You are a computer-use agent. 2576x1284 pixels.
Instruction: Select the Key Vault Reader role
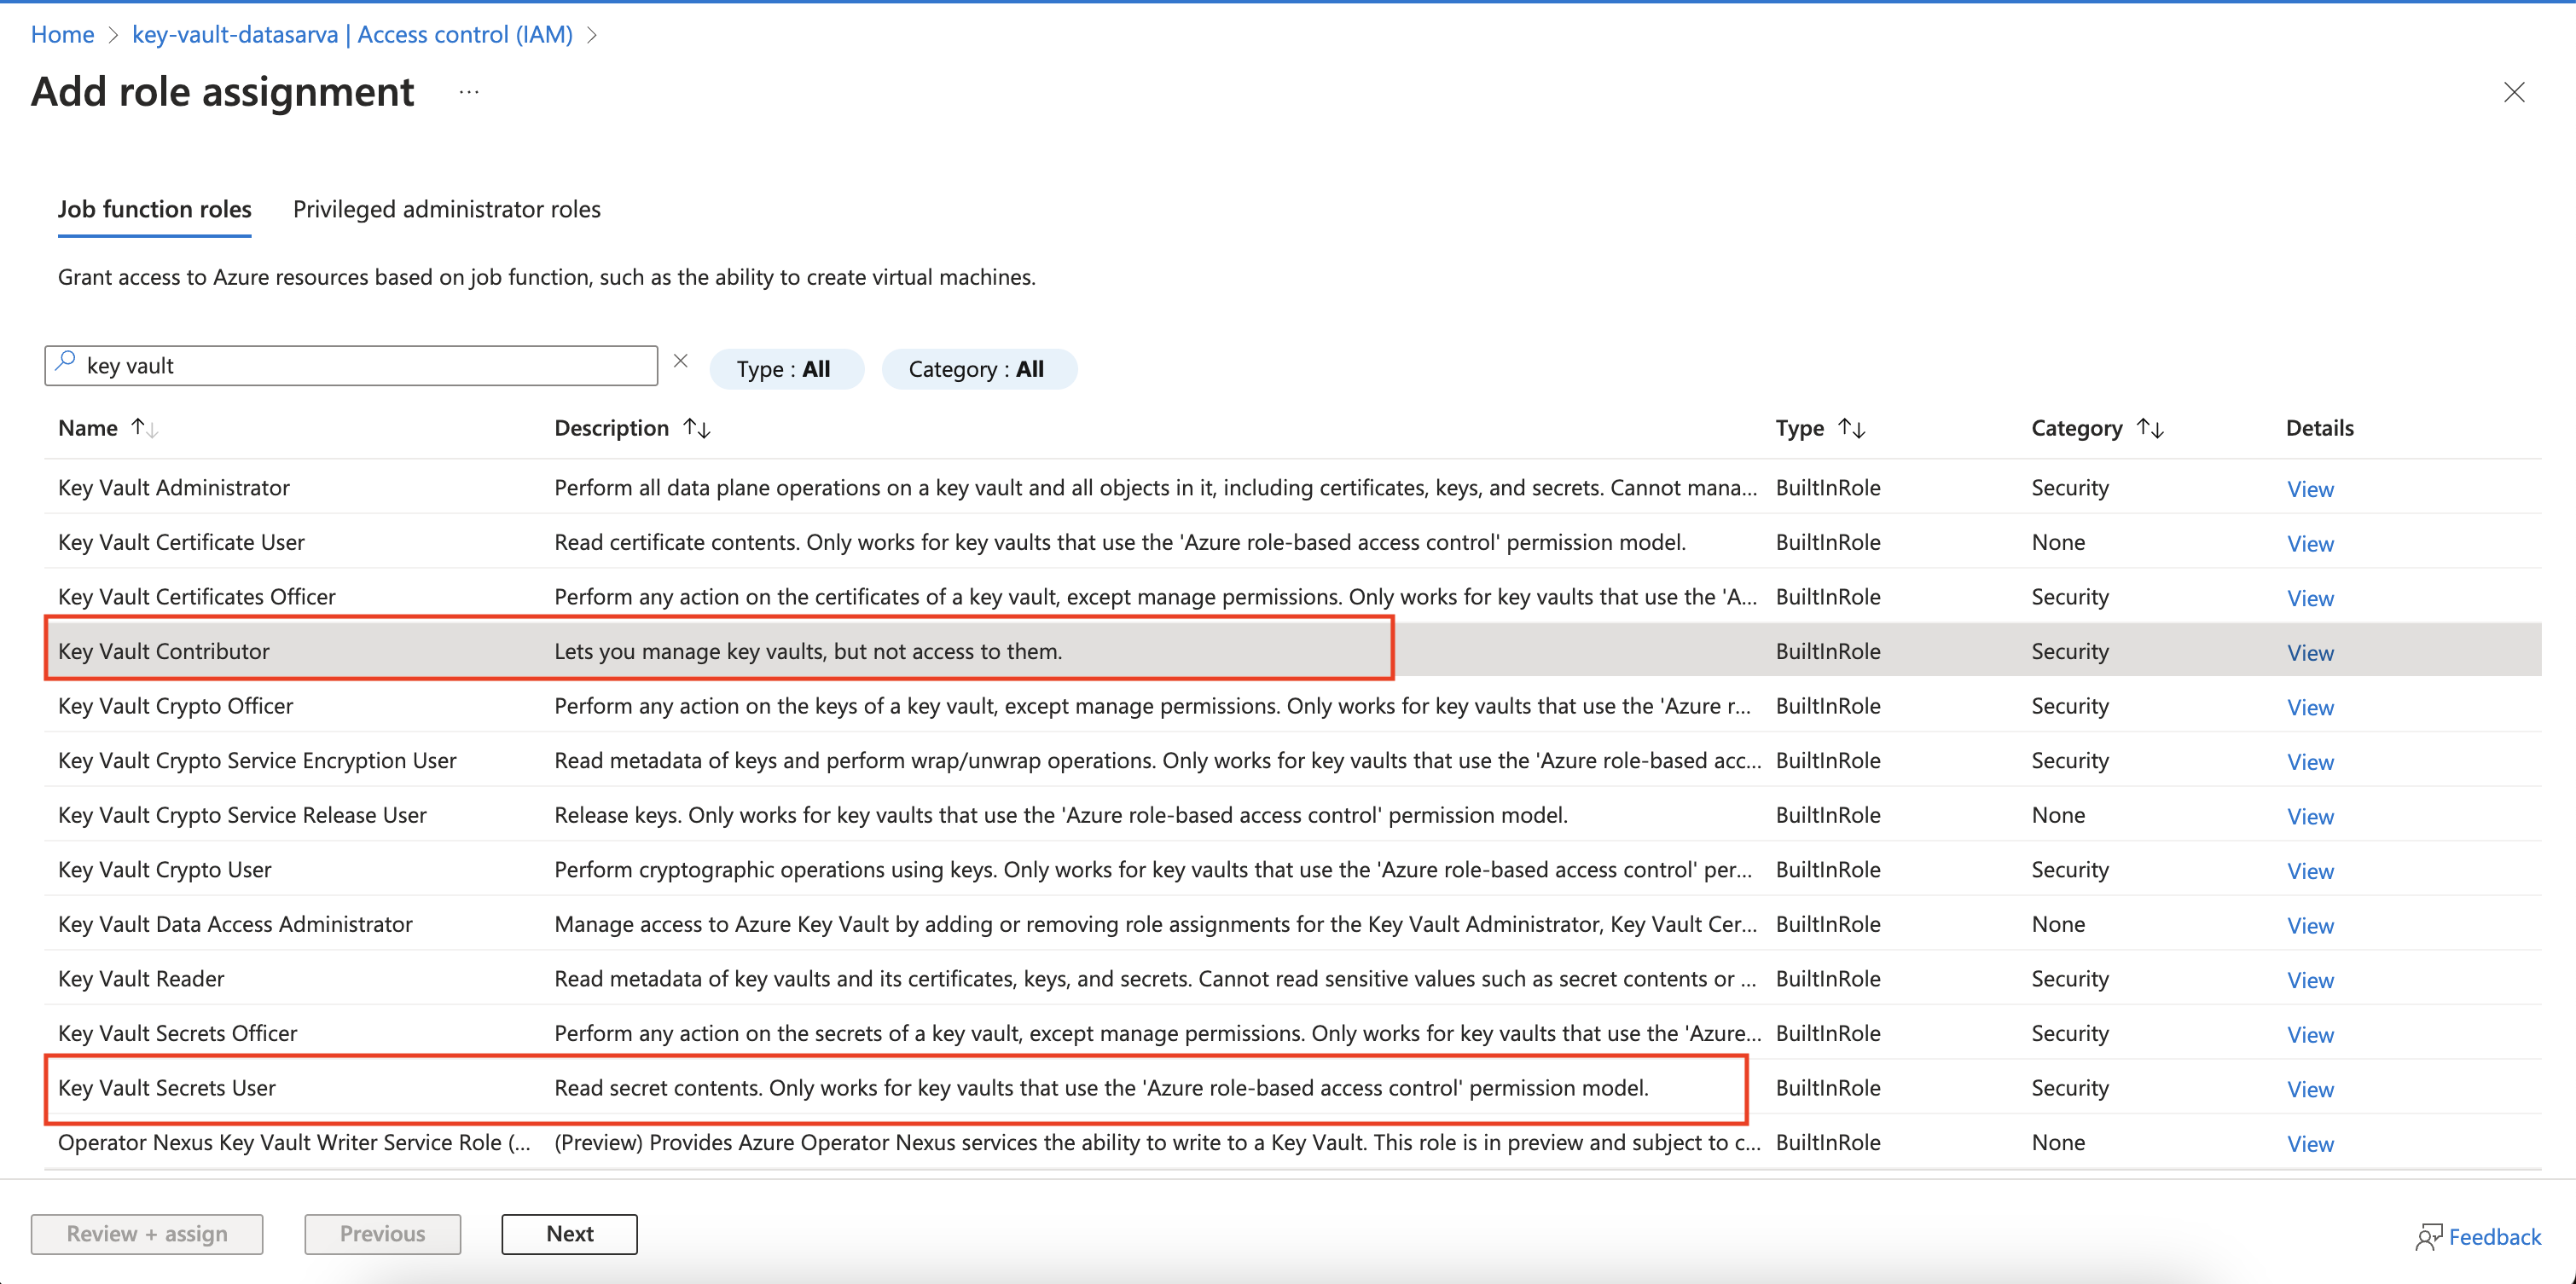[1292, 978]
